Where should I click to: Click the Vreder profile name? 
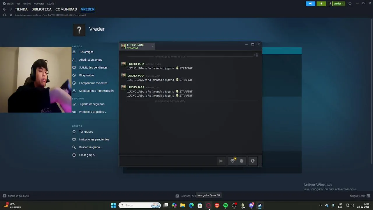pyautogui.click(x=97, y=29)
